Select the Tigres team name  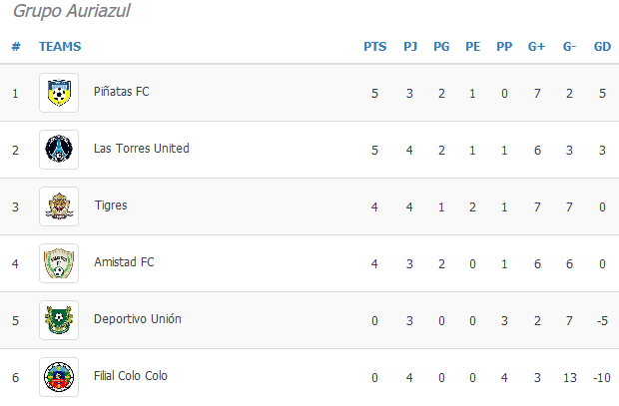pos(110,205)
